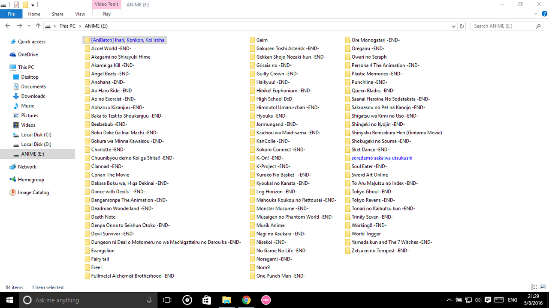Switch to the Home ribbon tab

34,14
